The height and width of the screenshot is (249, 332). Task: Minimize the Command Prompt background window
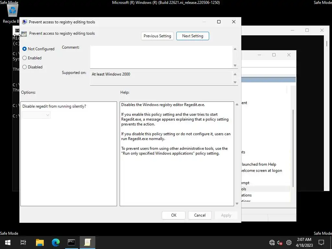point(292,30)
